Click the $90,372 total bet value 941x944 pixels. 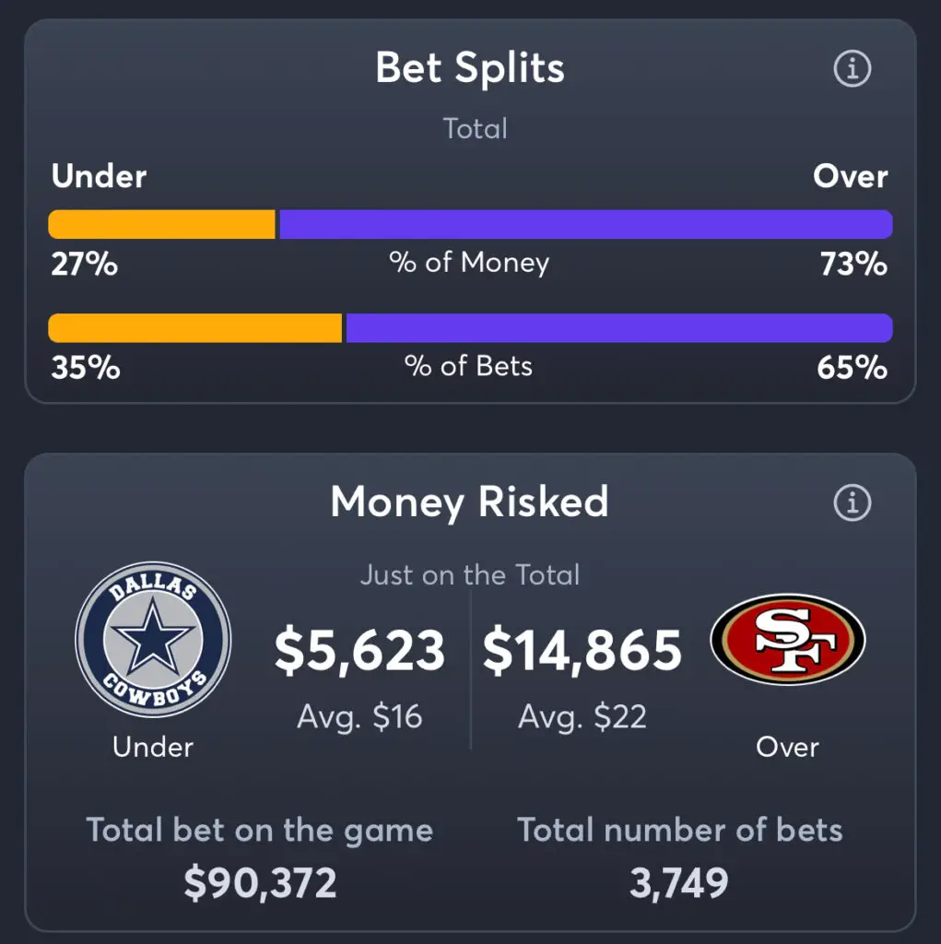tap(260, 883)
